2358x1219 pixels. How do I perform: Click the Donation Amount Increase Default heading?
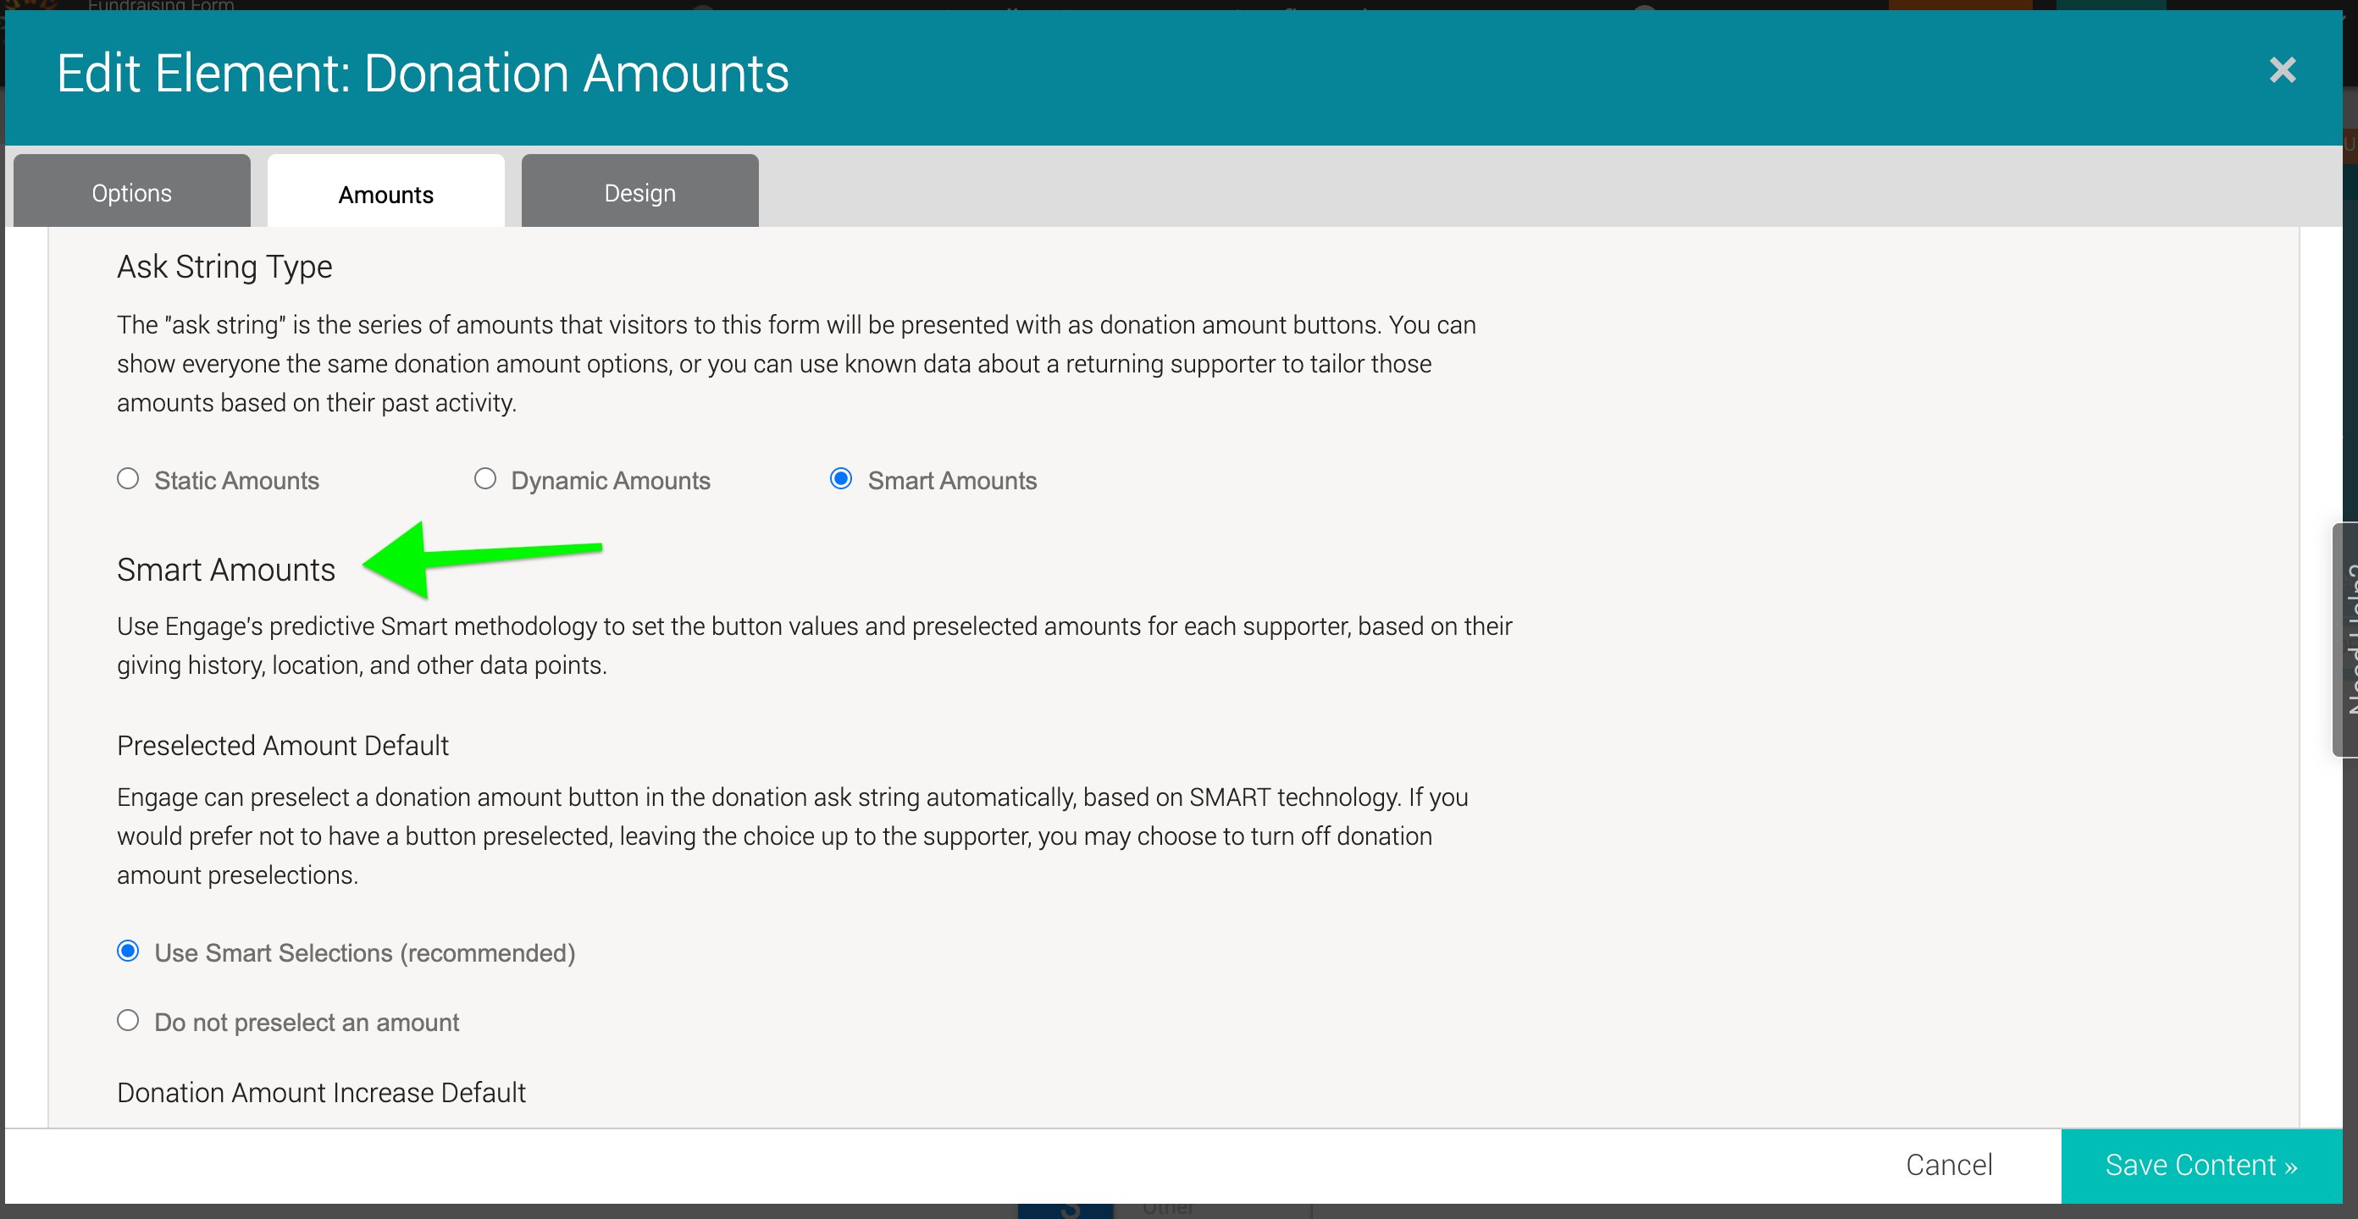pyautogui.click(x=321, y=1092)
